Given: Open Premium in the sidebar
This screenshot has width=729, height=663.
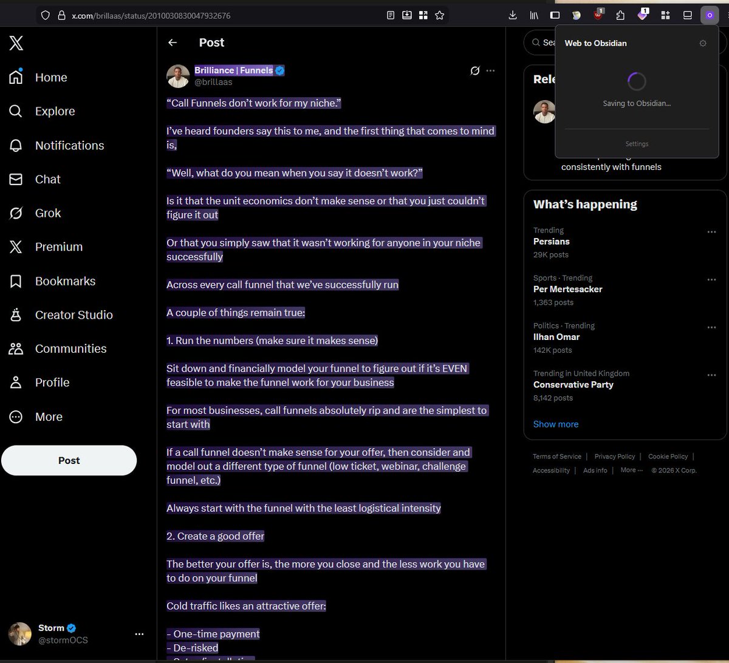Looking at the screenshot, I should [46, 246].
